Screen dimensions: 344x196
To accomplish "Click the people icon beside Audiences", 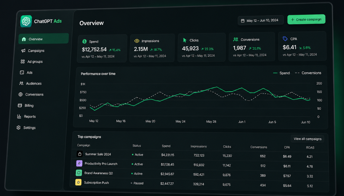I will tap(21, 83).
